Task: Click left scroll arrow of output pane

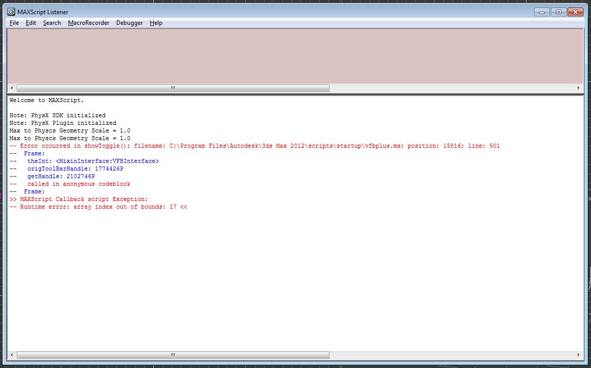Action: [12, 355]
